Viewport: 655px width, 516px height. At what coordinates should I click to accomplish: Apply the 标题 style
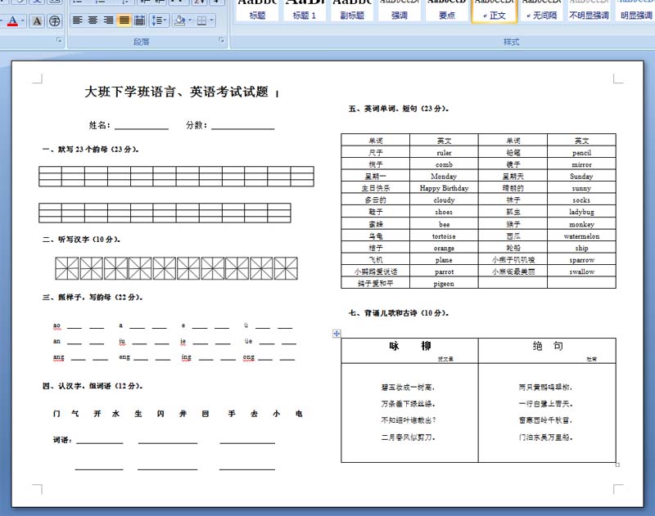257,10
